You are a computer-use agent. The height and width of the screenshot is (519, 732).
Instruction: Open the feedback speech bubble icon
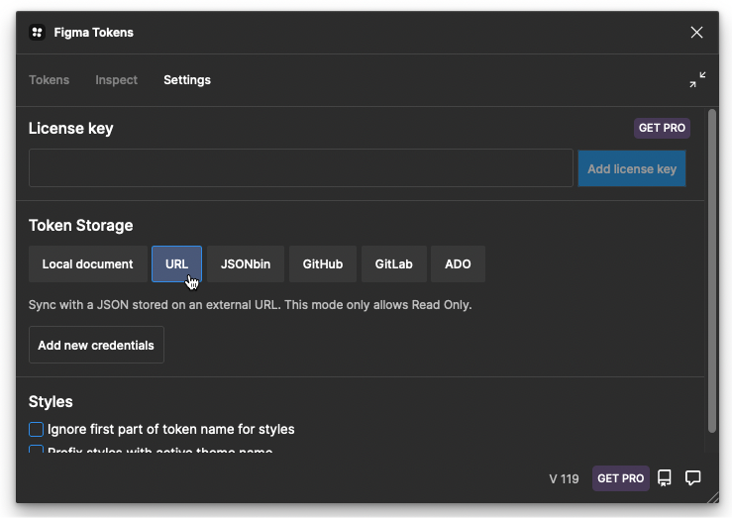coord(692,478)
